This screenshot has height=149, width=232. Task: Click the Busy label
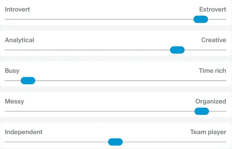[x=12, y=71]
